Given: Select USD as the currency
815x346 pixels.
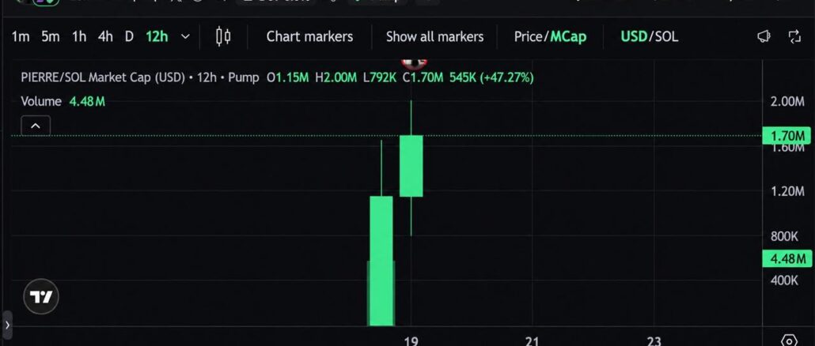Looking at the screenshot, I should [x=633, y=37].
